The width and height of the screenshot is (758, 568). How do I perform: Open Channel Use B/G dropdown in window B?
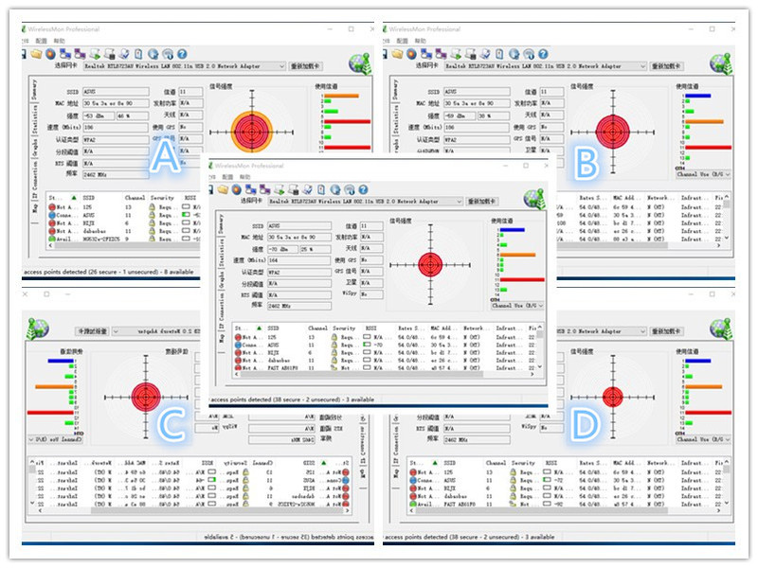click(703, 174)
